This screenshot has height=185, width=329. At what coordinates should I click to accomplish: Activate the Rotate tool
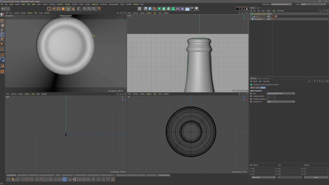(x=59, y=8)
